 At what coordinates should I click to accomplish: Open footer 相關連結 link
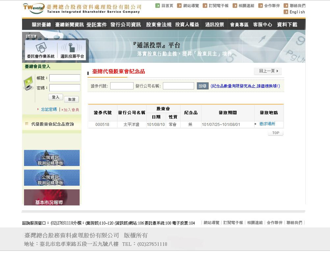click(255, 223)
